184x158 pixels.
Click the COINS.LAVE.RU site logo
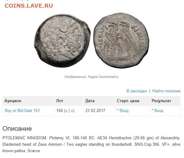(x=29, y=6)
